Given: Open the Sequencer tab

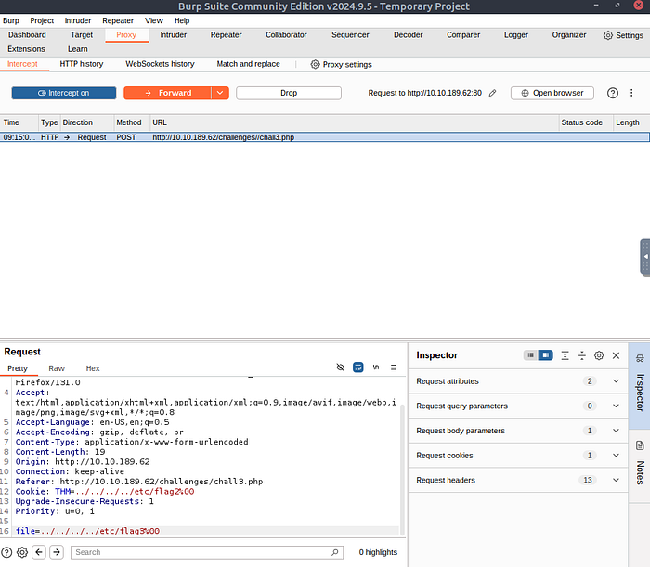Looking at the screenshot, I should pyautogui.click(x=350, y=35).
